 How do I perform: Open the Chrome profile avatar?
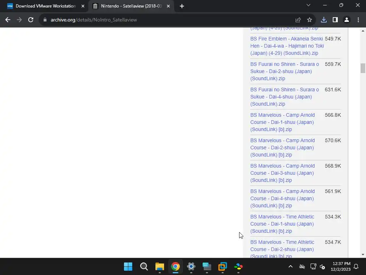[x=347, y=20]
